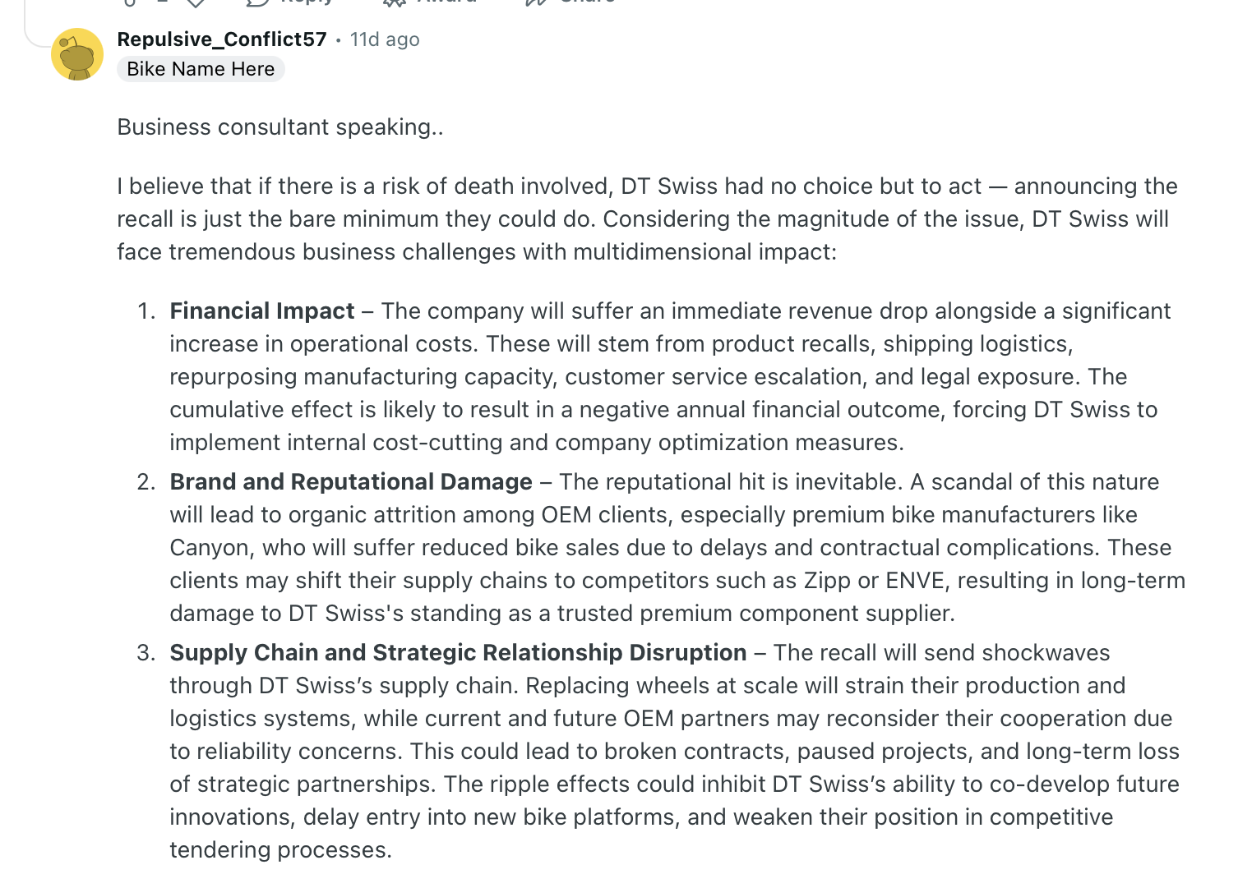Click the partially visible Reply speech-bubble icon
The width and height of the screenshot is (1238, 874).
click(x=258, y=2)
